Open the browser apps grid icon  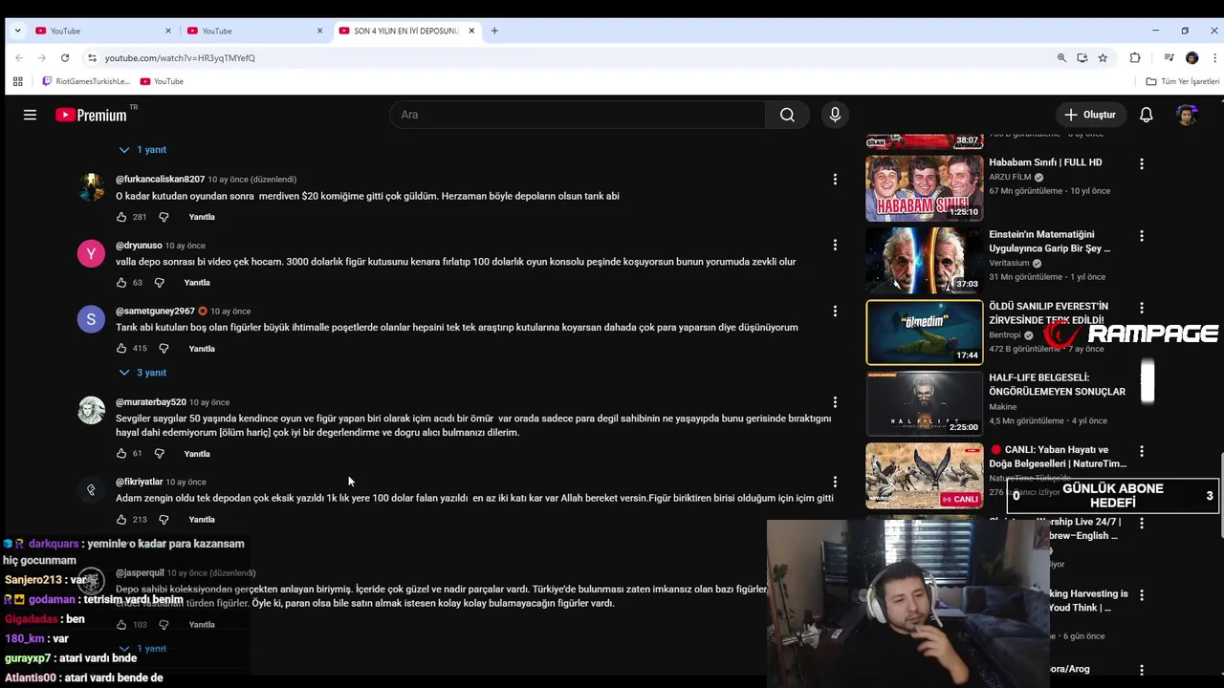(x=17, y=81)
